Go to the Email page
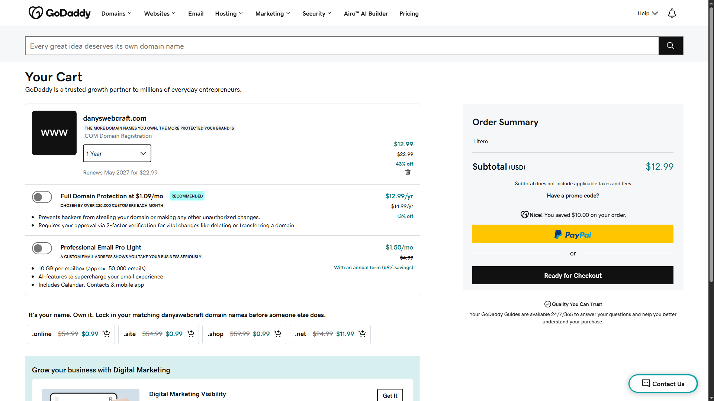Screen dimensions: 714x401 196,13
